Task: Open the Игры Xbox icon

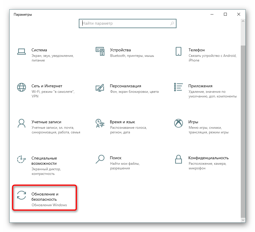Action: pyautogui.click(x=178, y=123)
